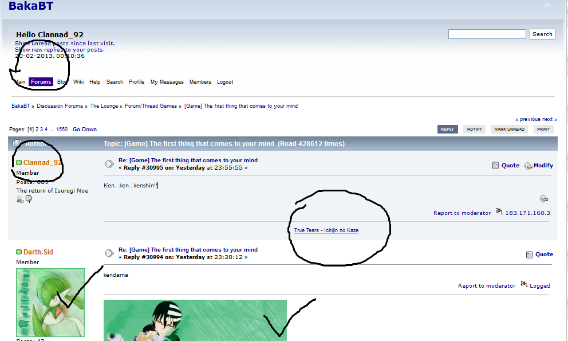Click the Quote icon on Clannad_92's post
This screenshot has width=568, height=341.
[x=496, y=166]
